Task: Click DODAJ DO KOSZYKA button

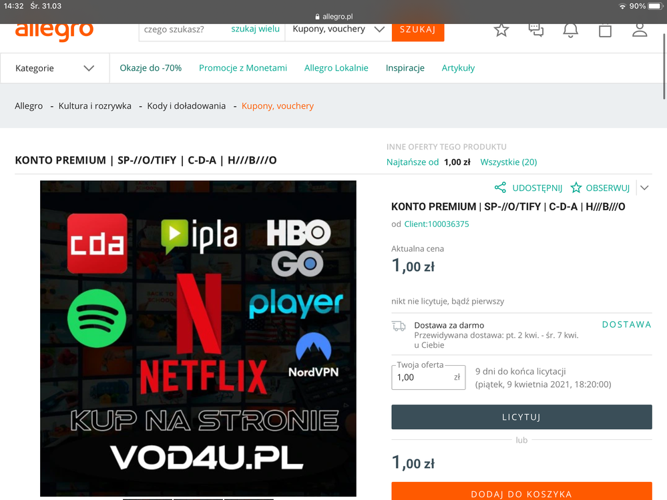Action: click(521, 491)
